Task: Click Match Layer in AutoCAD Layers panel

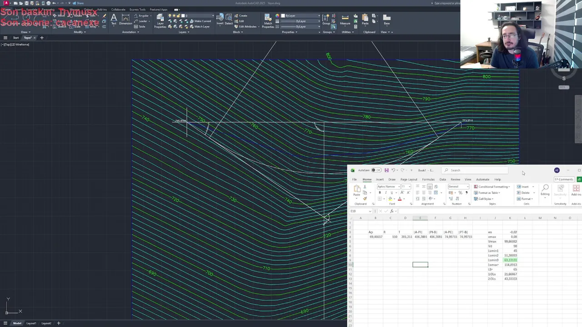Action: 200,26
